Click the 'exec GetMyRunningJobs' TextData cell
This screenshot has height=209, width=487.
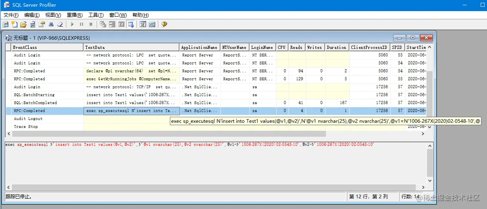pos(132,79)
